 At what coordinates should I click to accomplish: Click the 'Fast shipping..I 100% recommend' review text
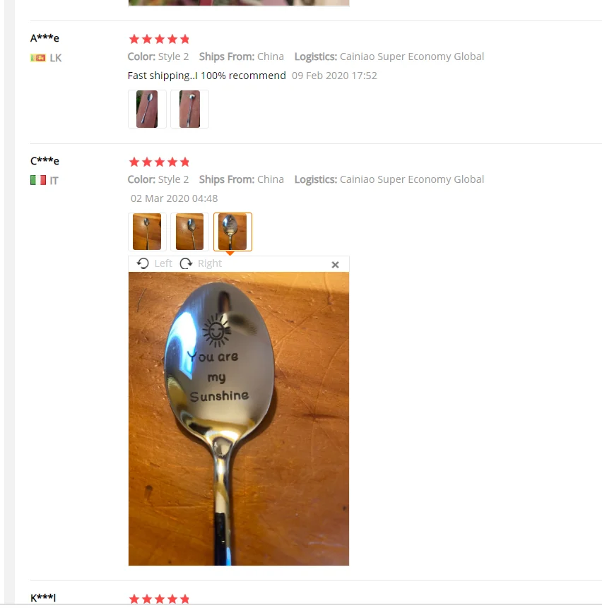207,76
